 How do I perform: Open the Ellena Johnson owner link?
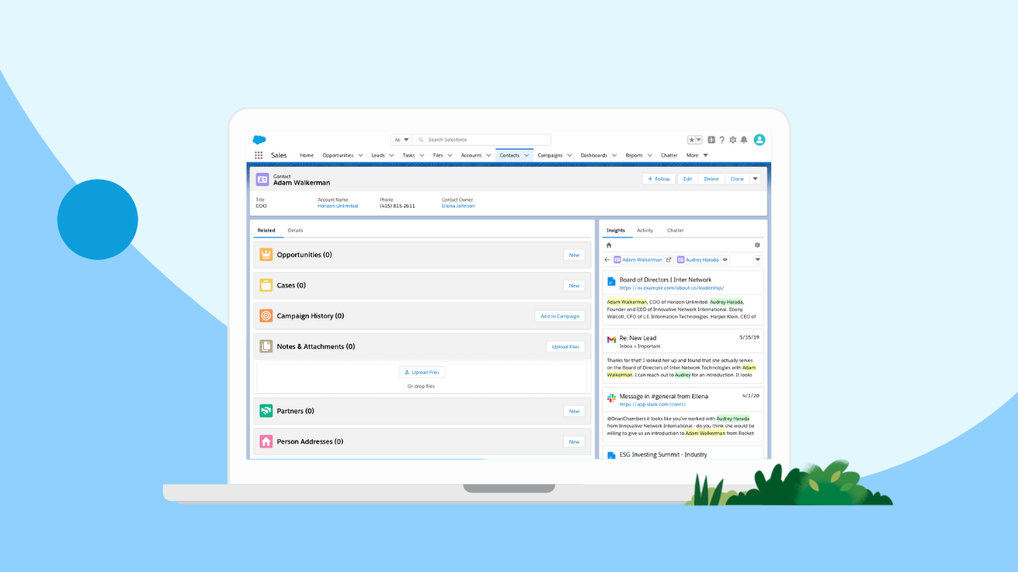(458, 206)
